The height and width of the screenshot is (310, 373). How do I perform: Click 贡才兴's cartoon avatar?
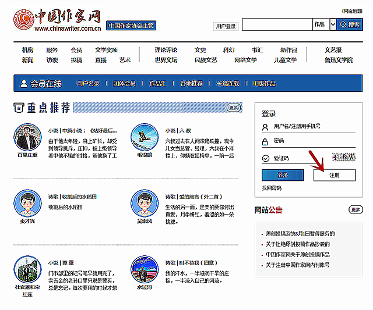(26, 203)
